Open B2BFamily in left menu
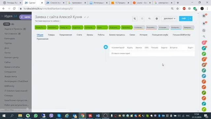This screenshot has width=211, height=119. (x=9, y=86)
